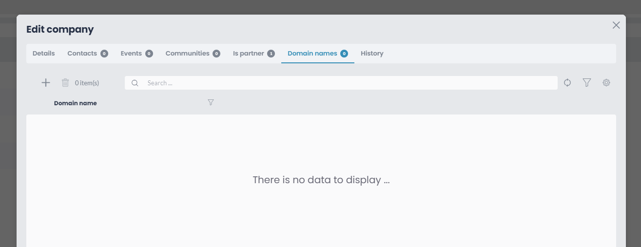641x247 pixels.
Task: Select the Communities tab
Action: click(x=193, y=54)
